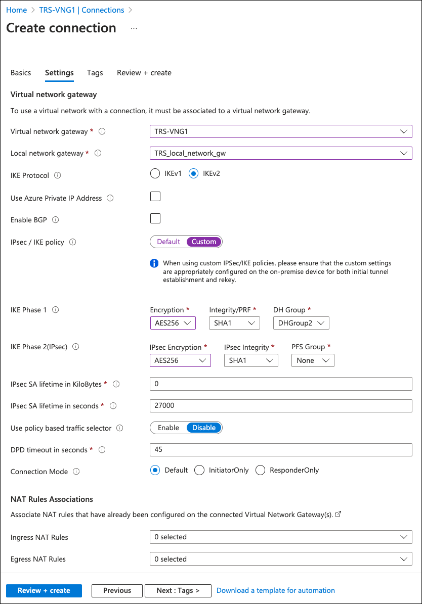Select the IKEv1 radio button
Image resolution: width=422 pixels, height=604 pixels.
(x=155, y=174)
